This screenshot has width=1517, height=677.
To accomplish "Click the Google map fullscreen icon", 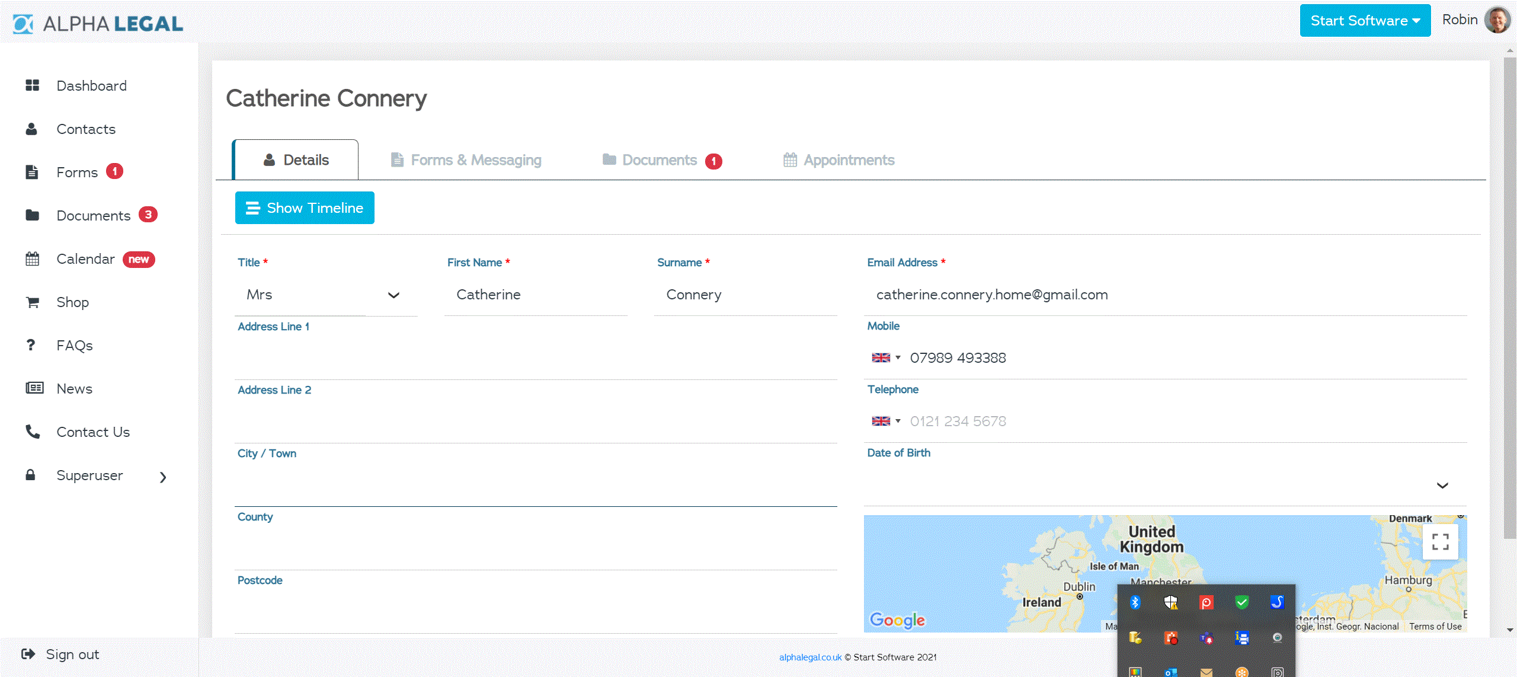I will point(1440,541).
